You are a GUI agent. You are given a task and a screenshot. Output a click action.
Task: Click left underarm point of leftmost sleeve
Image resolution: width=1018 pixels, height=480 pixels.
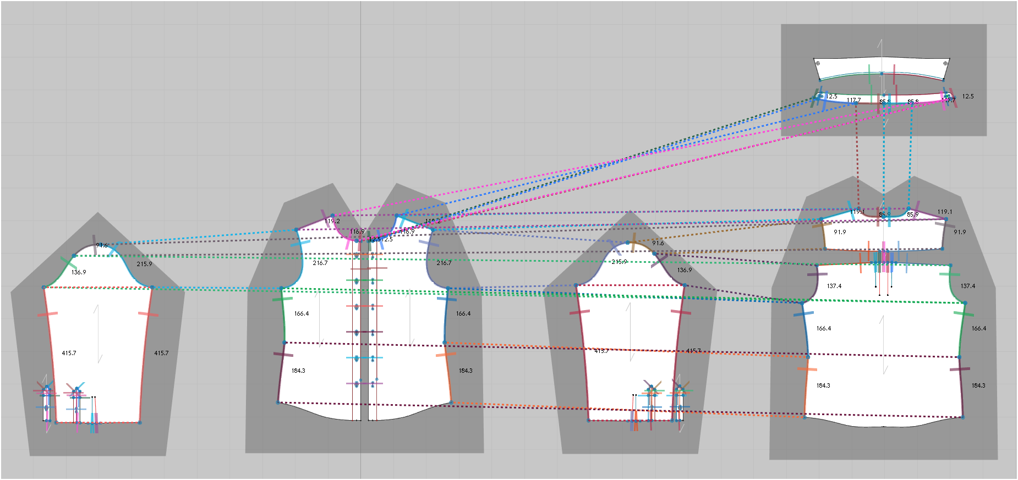click(x=44, y=287)
